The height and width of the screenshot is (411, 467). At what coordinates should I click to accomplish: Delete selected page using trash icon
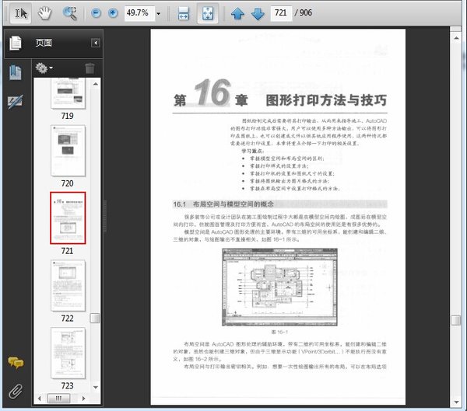tap(90, 68)
